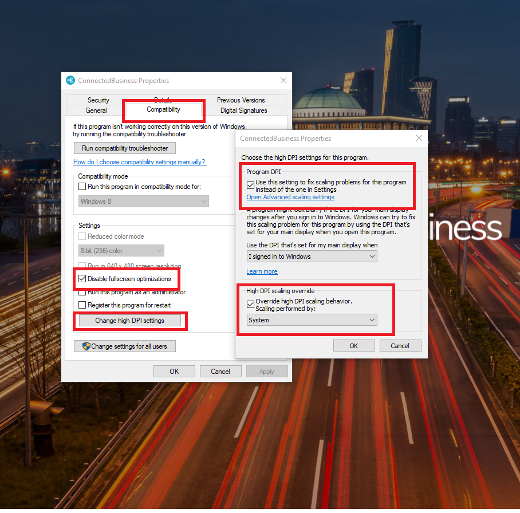The image size is (520, 513).
Task: Click the 'Program DPI' group label
Action: [x=263, y=172]
